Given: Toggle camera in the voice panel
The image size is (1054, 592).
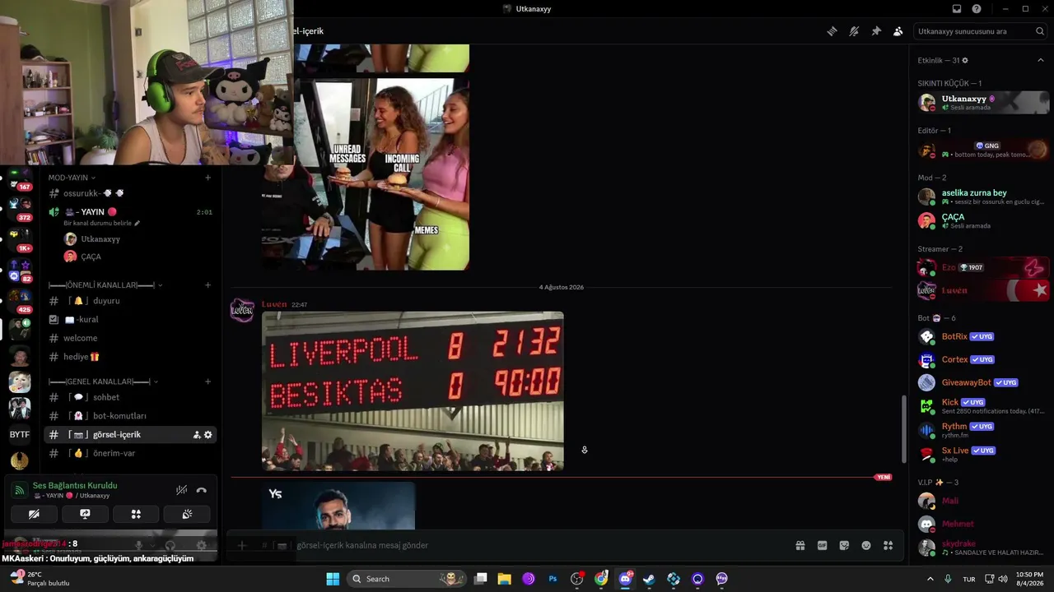Looking at the screenshot, I should (34, 514).
